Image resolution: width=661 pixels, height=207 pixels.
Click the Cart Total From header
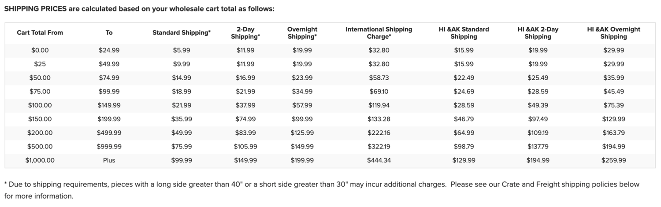tap(40, 33)
